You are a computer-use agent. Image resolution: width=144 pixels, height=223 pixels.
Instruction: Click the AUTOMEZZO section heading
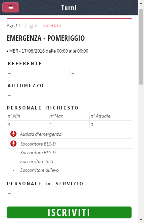pyautogui.click(x=26, y=86)
